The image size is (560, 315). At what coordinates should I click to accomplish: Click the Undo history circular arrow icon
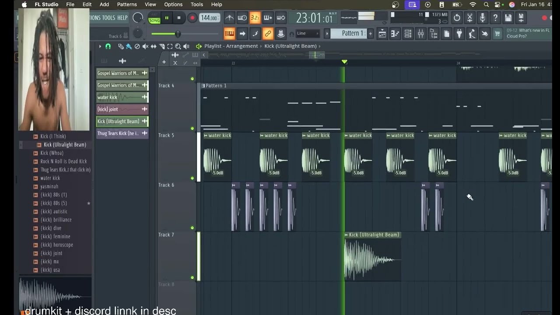point(457,18)
